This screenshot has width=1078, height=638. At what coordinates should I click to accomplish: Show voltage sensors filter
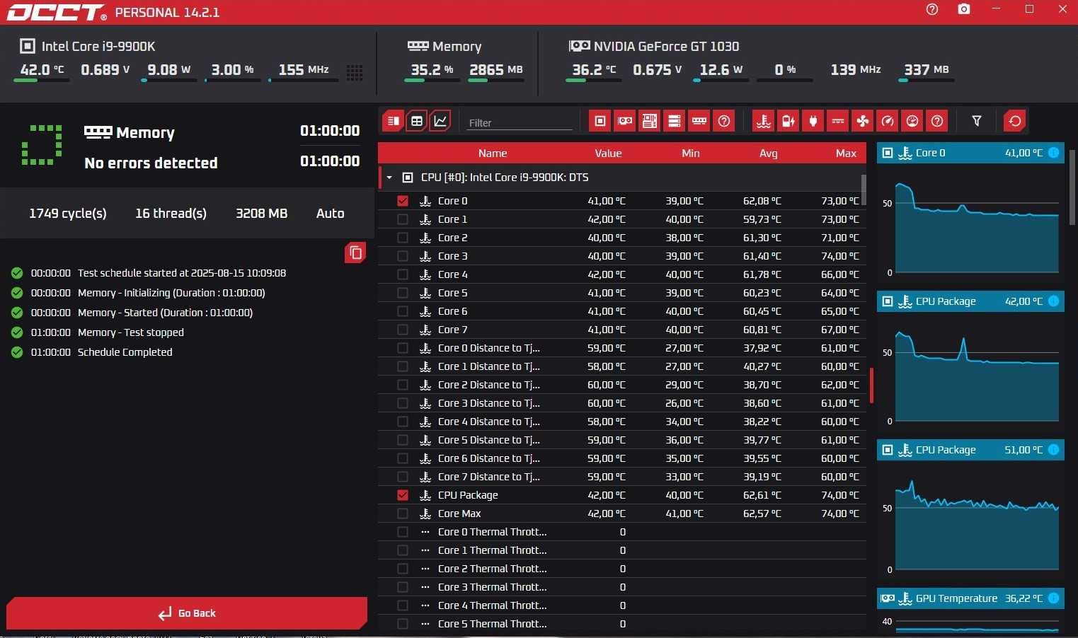(838, 121)
